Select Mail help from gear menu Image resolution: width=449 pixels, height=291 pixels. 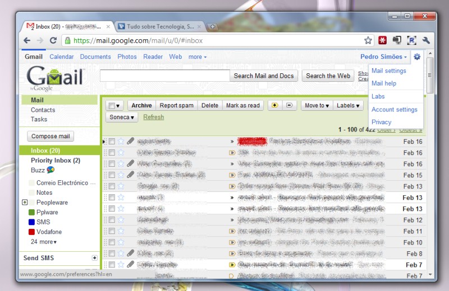(x=384, y=83)
